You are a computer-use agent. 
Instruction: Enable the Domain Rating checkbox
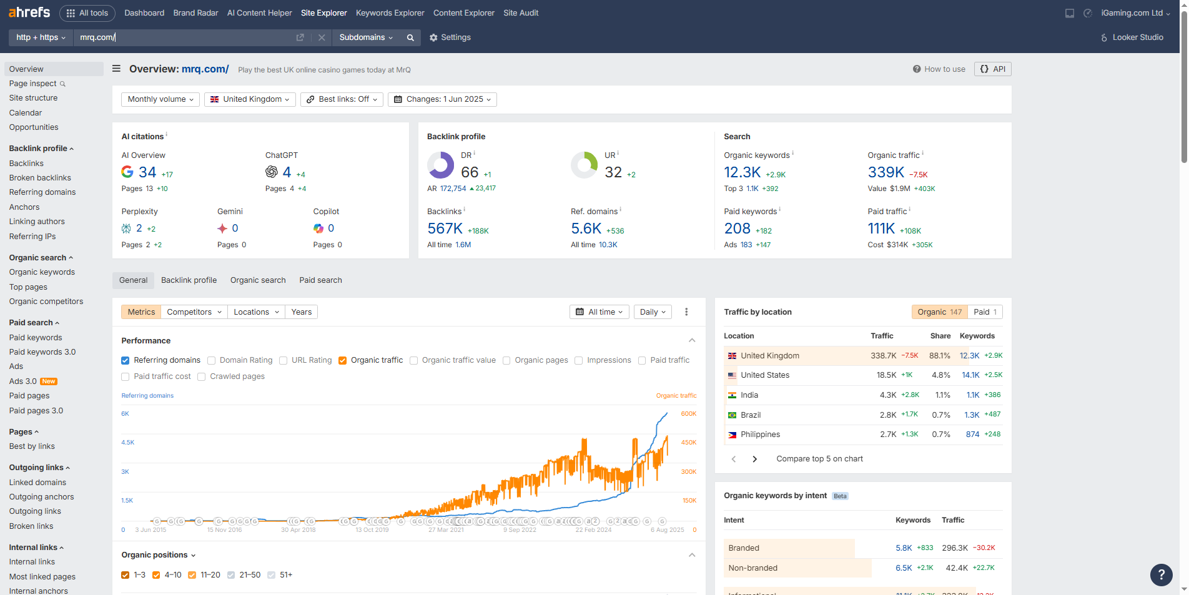pos(212,360)
